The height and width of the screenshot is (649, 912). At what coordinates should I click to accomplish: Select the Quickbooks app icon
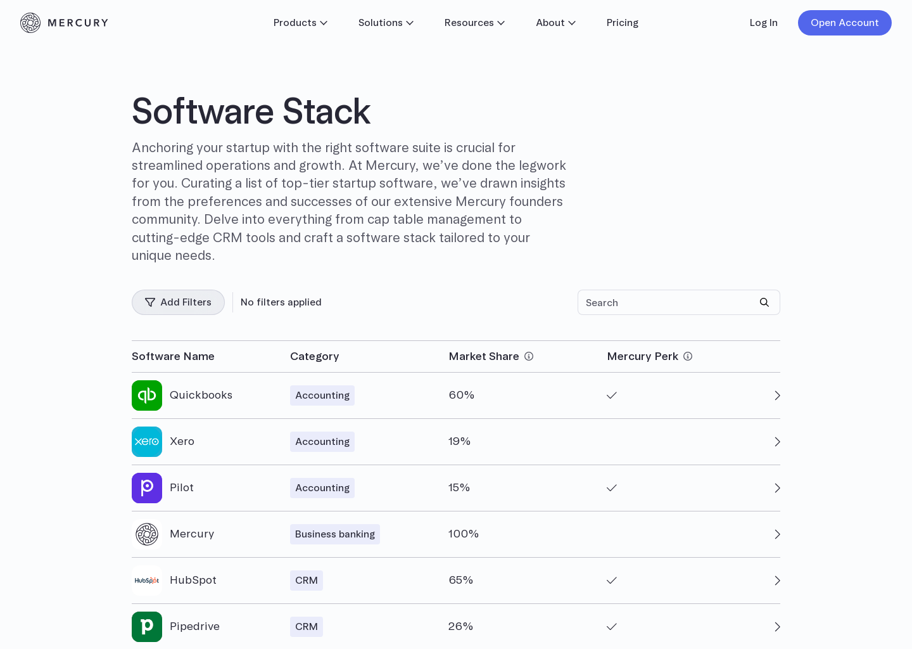(x=147, y=395)
